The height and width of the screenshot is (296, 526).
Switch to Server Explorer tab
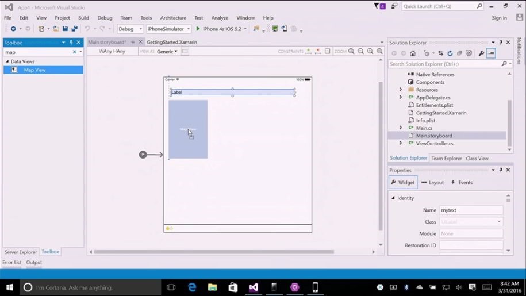pyautogui.click(x=21, y=252)
